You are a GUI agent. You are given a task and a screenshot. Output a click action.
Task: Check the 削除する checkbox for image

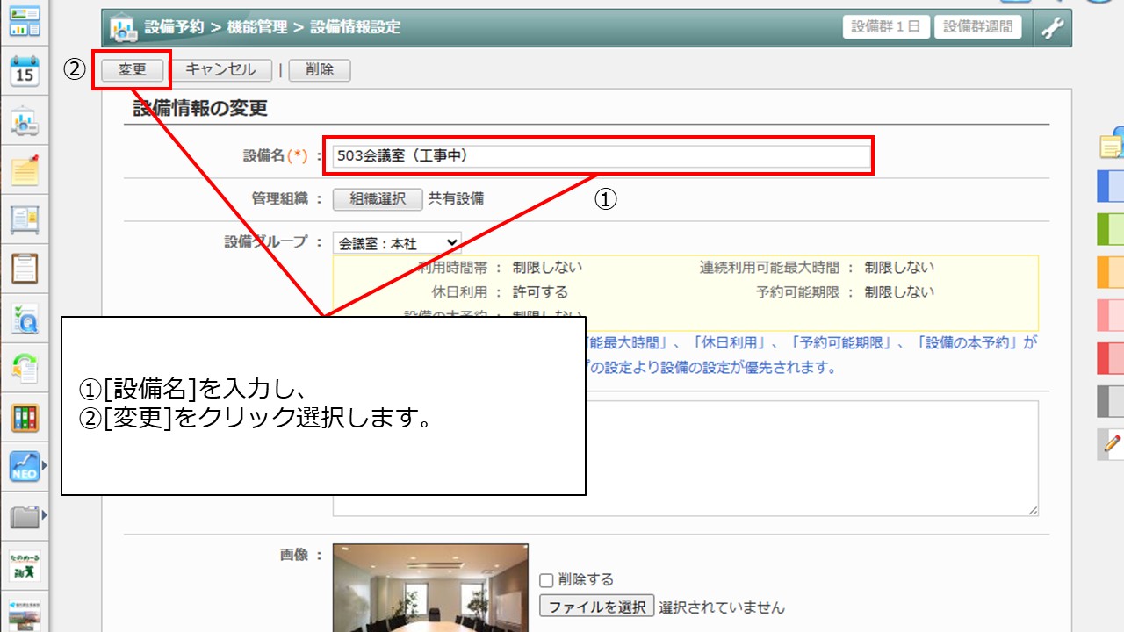[x=546, y=580]
